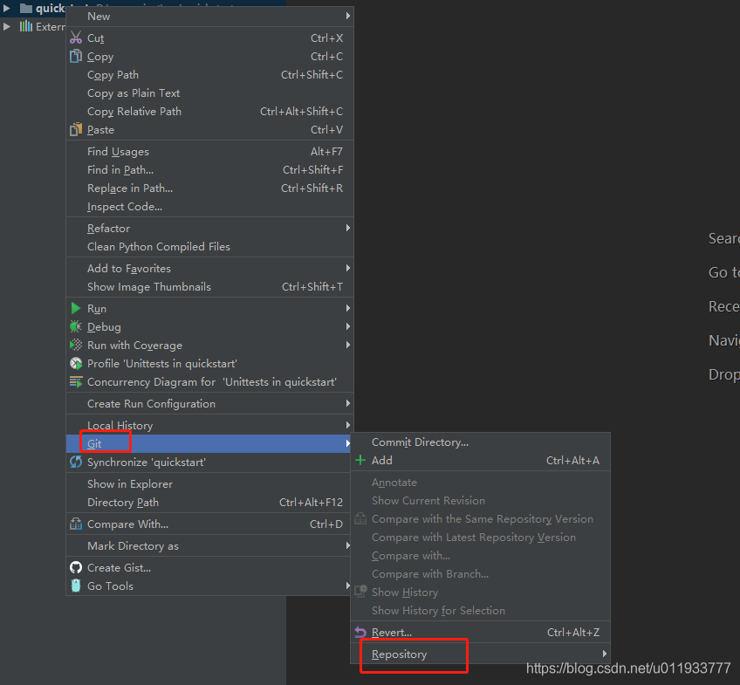
Task: Click the Cut scissors icon
Action: click(x=76, y=38)
